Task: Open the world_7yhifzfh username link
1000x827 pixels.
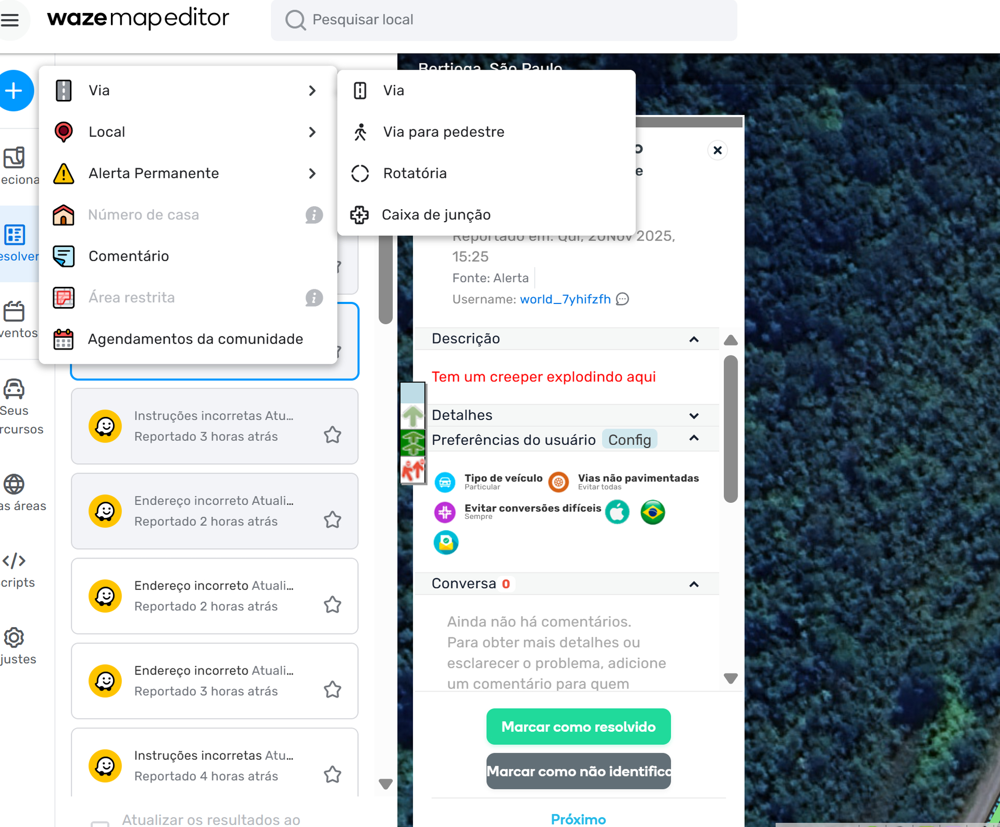Action: [565, 299]
